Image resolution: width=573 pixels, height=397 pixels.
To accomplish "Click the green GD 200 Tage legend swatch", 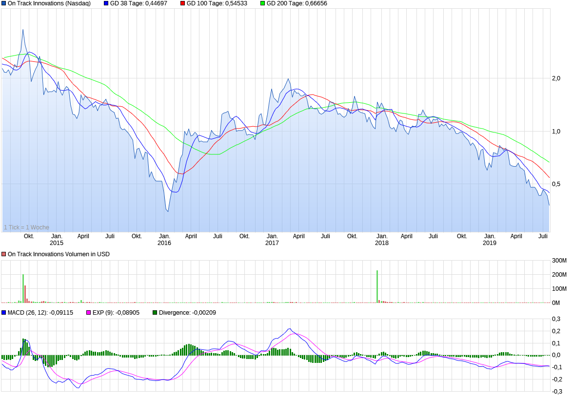I will pyautogui.click(x=262, y=3).
